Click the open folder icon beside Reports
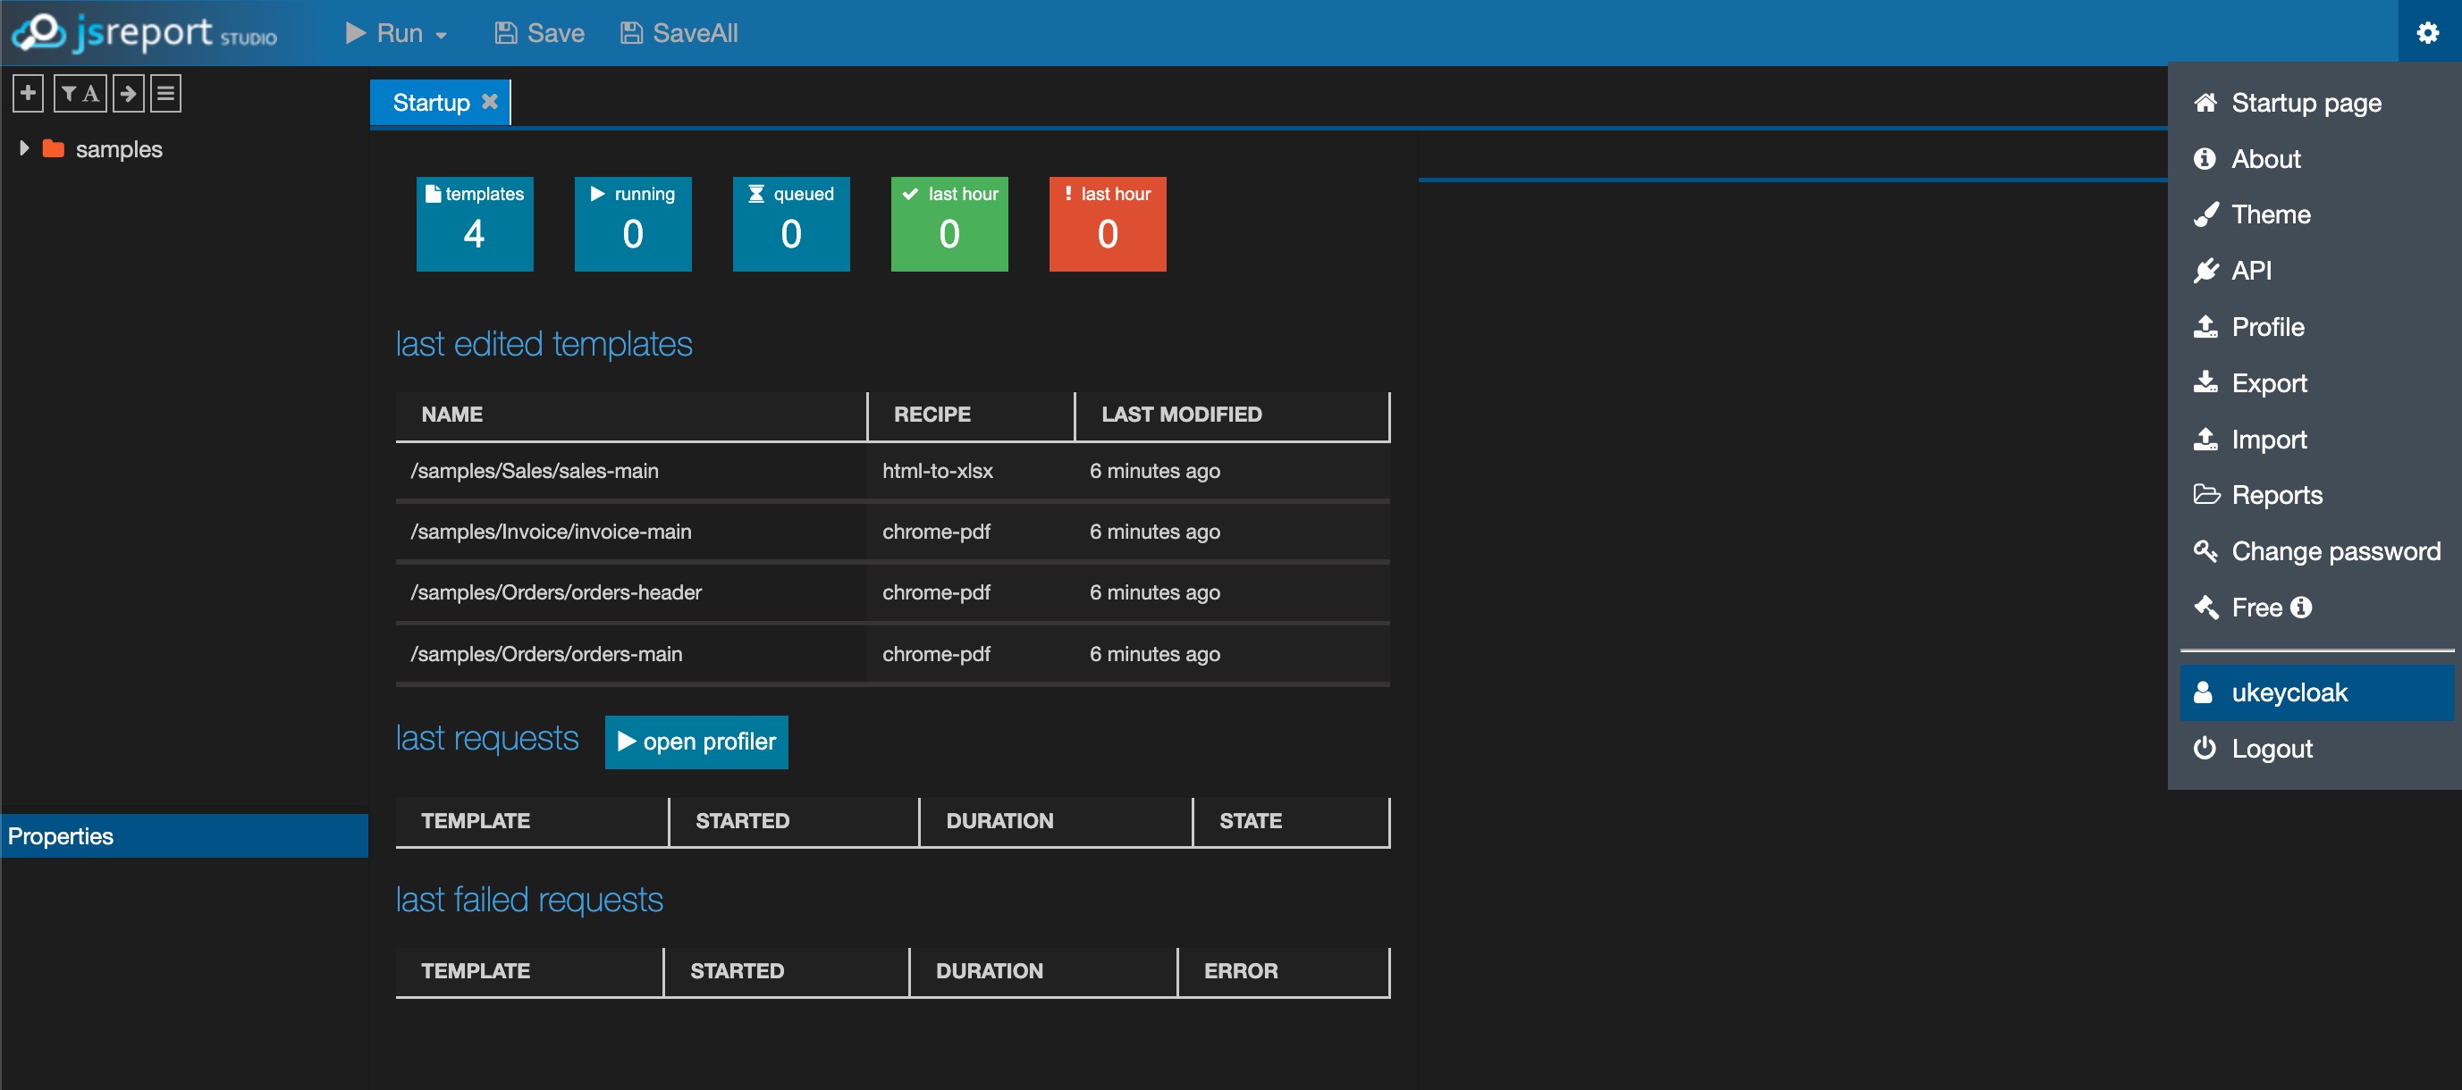 point(2205,495)
